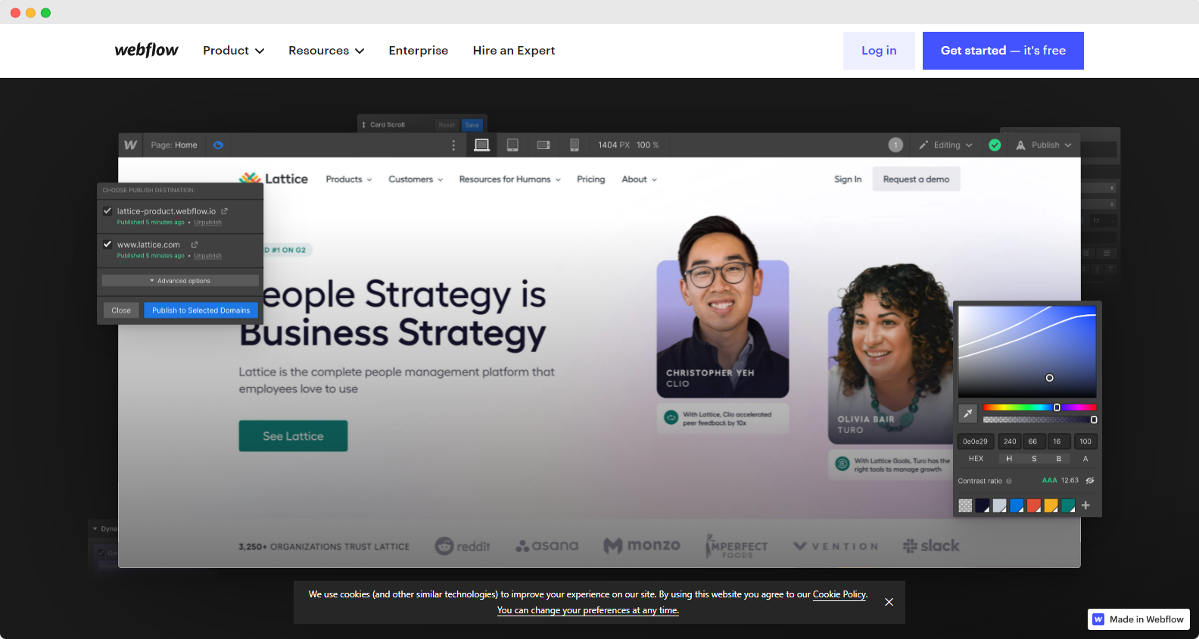Screen dimensions: 1199x639
Task: Click Close in the publish panel
Action: point(121,310)
